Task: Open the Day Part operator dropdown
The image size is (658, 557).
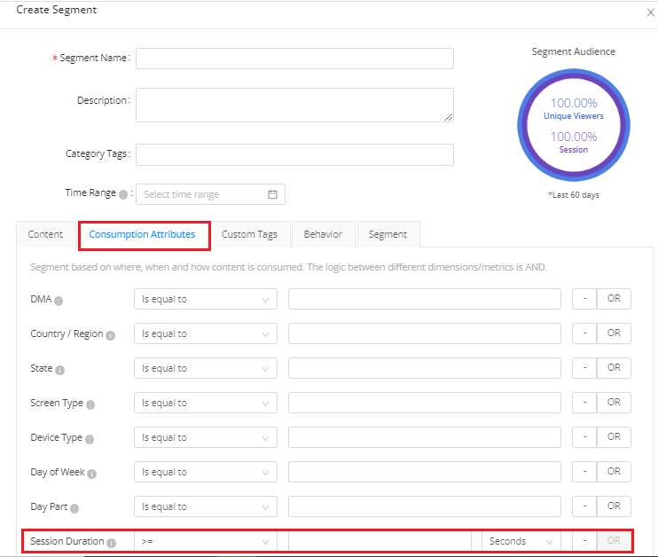Action: [x=206, y=506]
